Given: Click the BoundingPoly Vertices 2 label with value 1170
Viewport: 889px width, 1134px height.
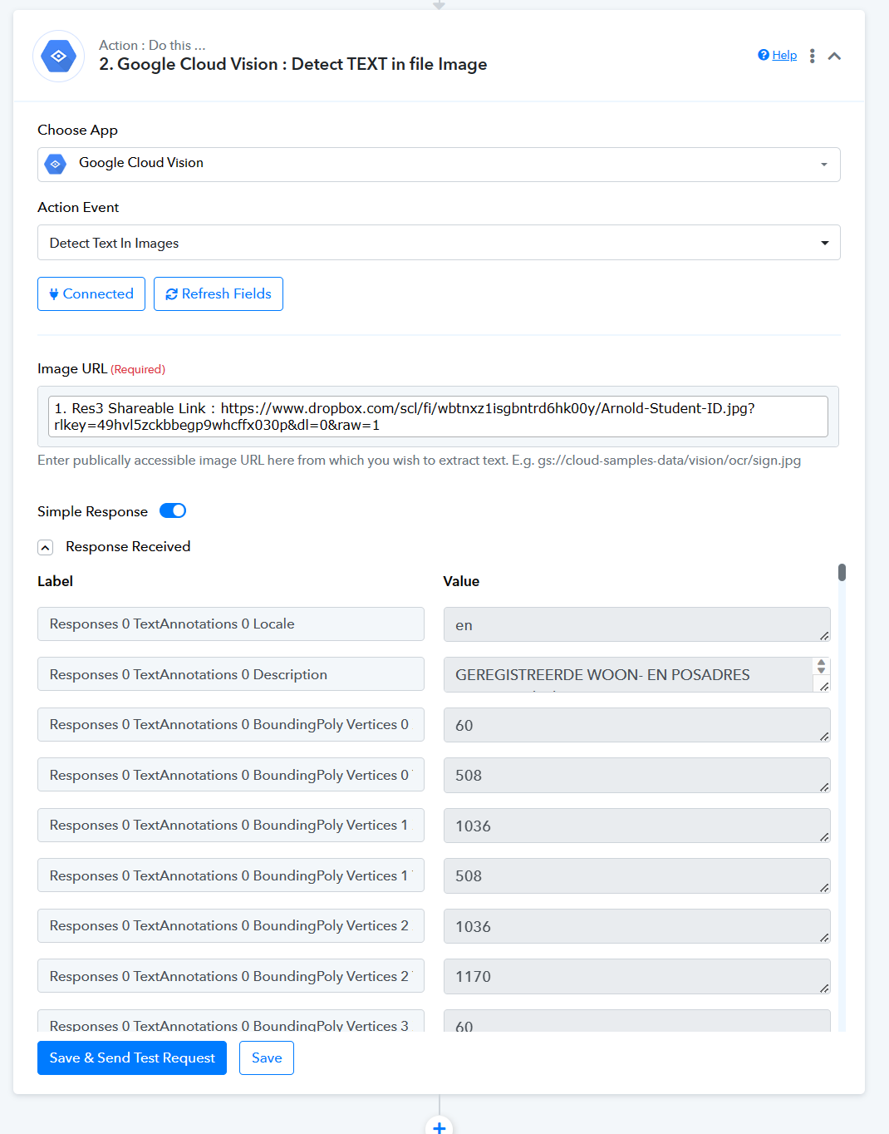Looking at the screenshot, I should tap(231, 976).
